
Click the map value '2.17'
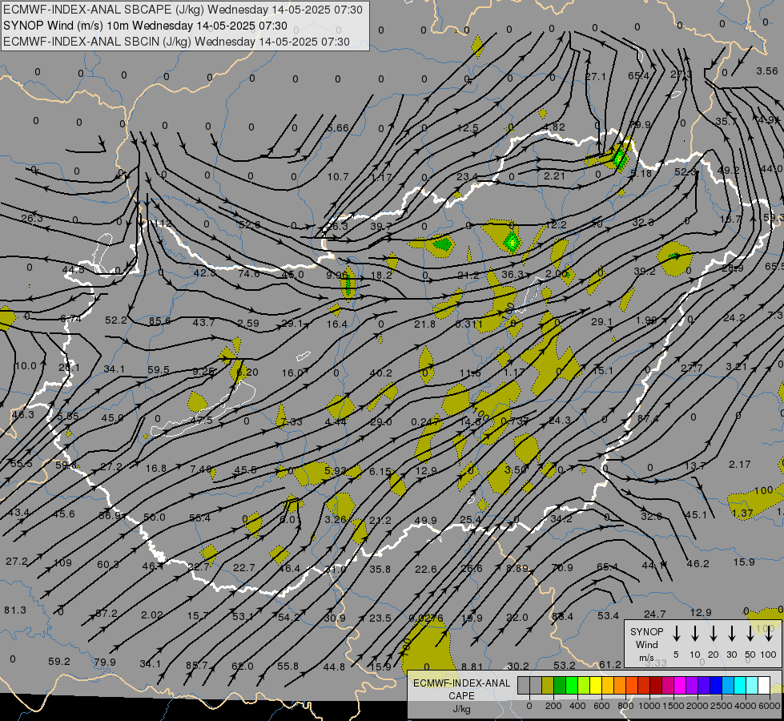(x=739, y=465)
